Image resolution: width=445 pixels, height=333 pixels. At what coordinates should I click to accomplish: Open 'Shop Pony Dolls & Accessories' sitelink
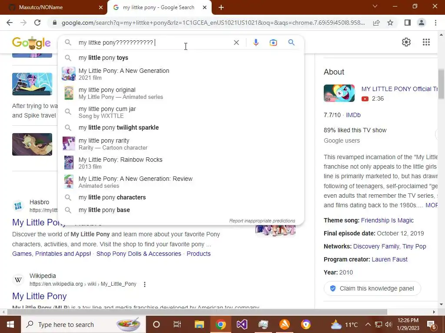[x=139, y=254]
